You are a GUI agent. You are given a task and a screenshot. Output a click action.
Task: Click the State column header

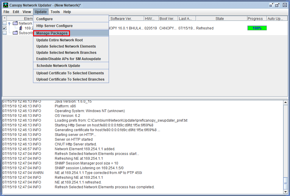[x=219, y=18]
